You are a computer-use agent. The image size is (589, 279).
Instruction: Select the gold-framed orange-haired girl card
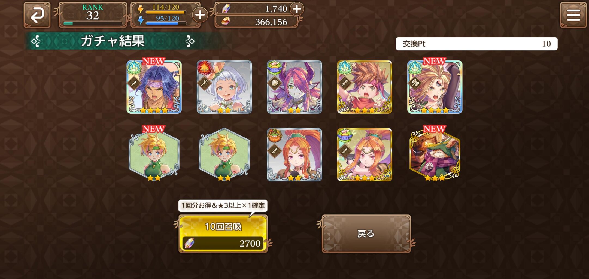(x=365, y=154)
